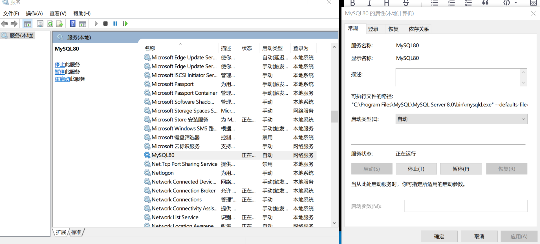Switch to the 登录 tab

click(373, 29)
